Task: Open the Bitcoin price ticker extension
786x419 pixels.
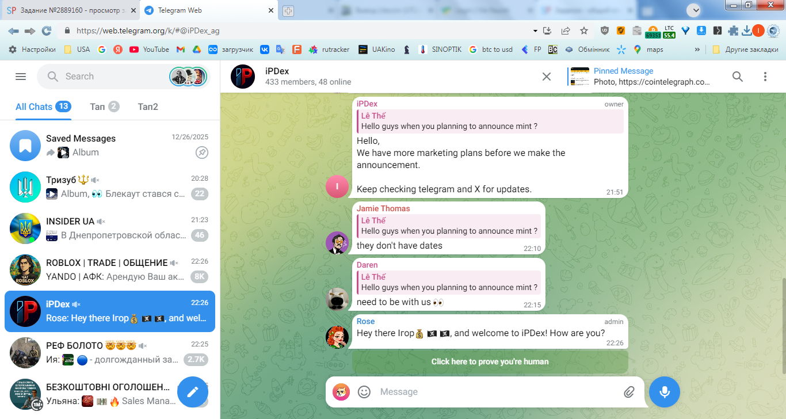Action: coord(653,32)
